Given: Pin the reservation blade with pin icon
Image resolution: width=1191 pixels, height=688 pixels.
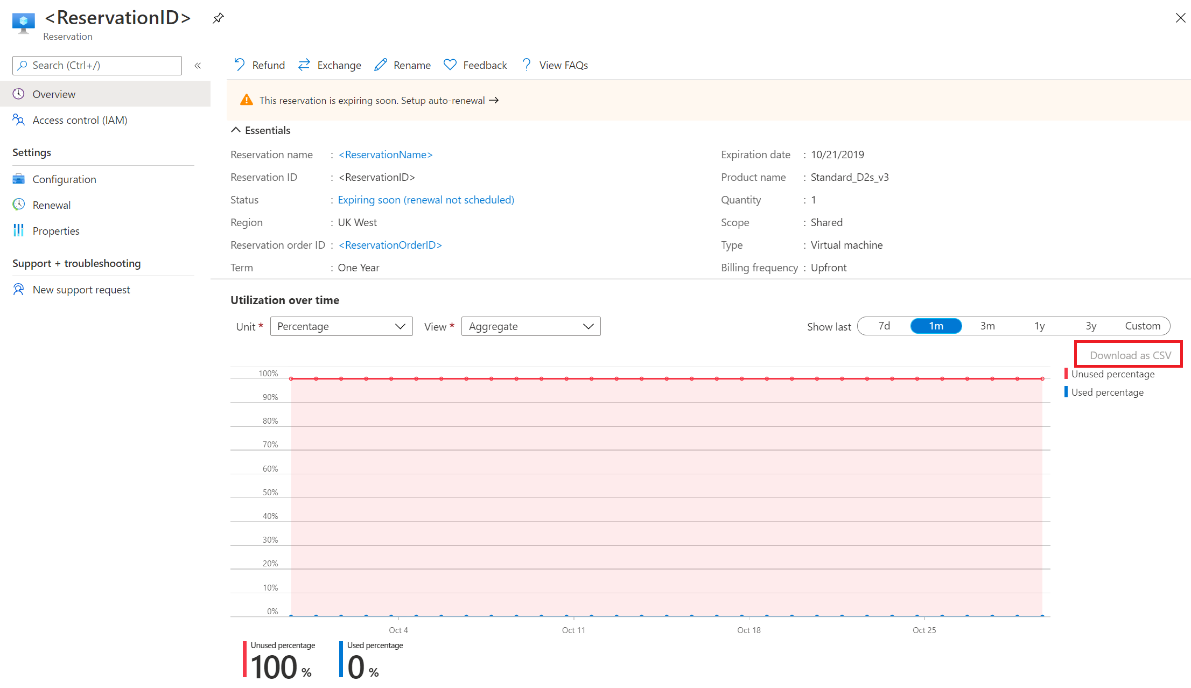Looking at the screenshot, I should coord(218,18).
